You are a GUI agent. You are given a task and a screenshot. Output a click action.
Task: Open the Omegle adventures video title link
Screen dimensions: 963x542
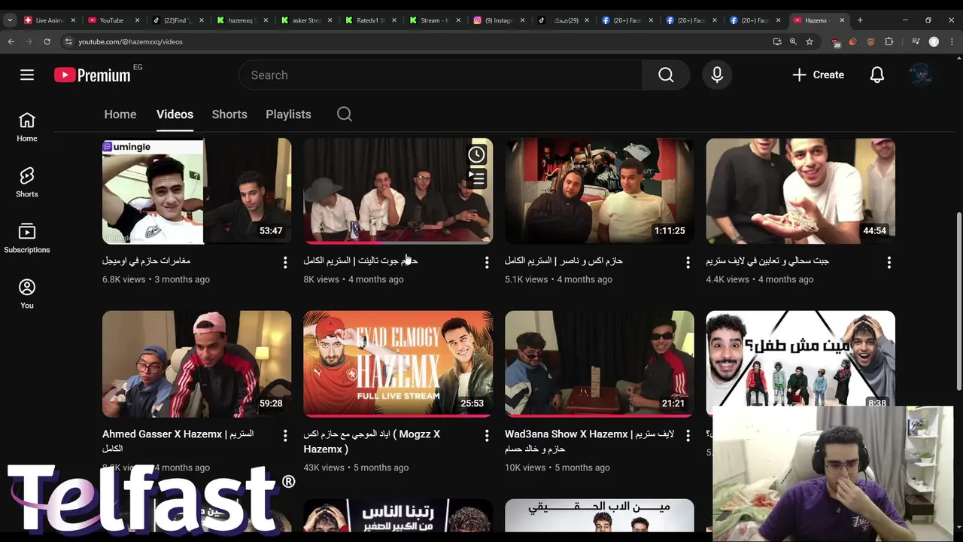tap(146, 260)
